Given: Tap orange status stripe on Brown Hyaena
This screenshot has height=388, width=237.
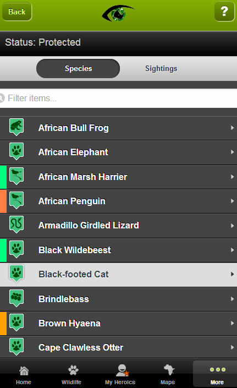Looking at the screenshot, I should [3, 323].
